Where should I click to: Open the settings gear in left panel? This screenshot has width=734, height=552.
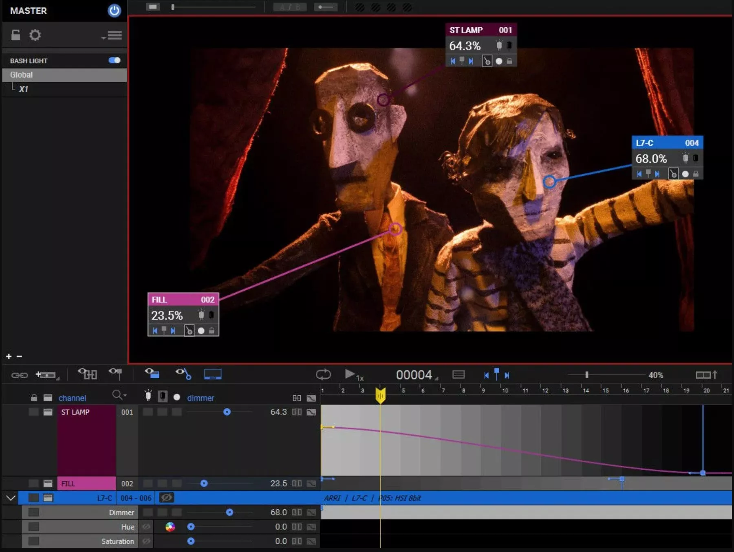click(35, 35)
